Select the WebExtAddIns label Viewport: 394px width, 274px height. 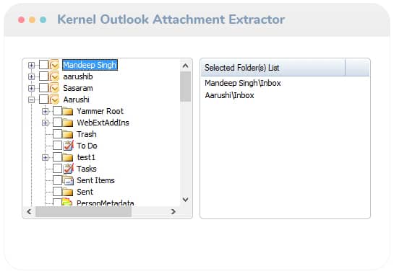(x=103, y=123)
